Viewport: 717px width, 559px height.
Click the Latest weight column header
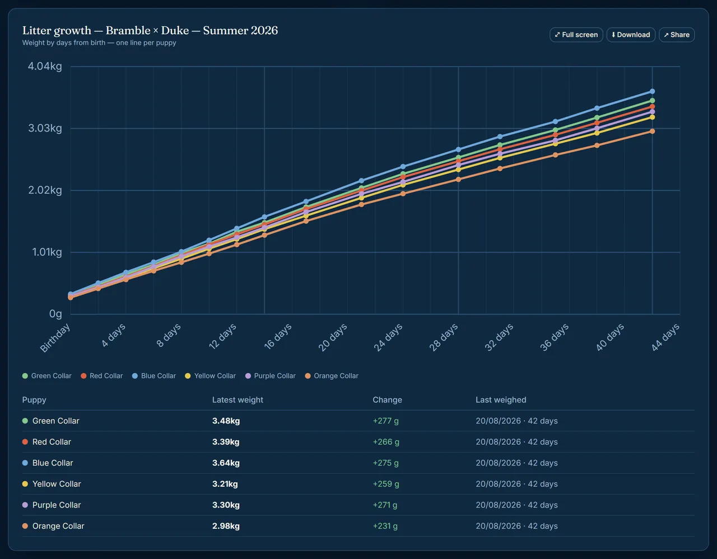[238, 400]
